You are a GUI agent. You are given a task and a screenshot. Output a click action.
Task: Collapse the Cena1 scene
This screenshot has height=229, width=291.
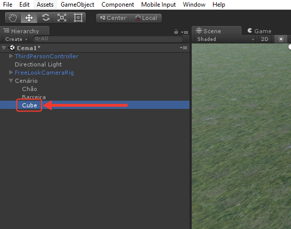4,48
